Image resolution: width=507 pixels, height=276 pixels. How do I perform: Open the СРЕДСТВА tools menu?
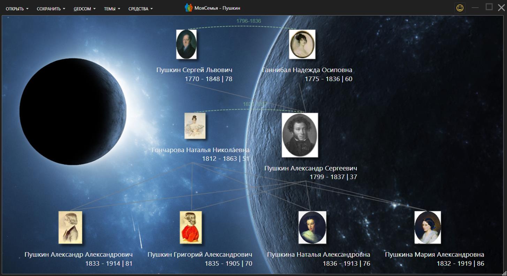coord(141,9)
